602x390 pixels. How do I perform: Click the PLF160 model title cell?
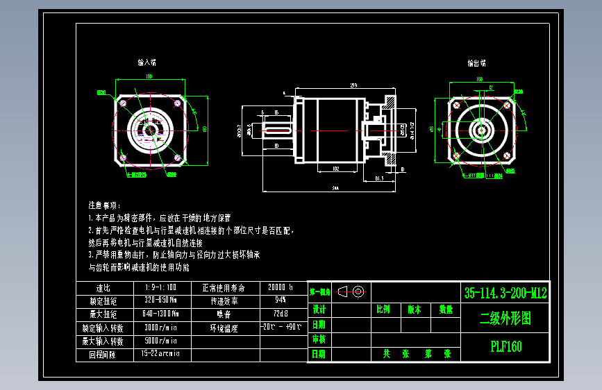click(505, 347)
